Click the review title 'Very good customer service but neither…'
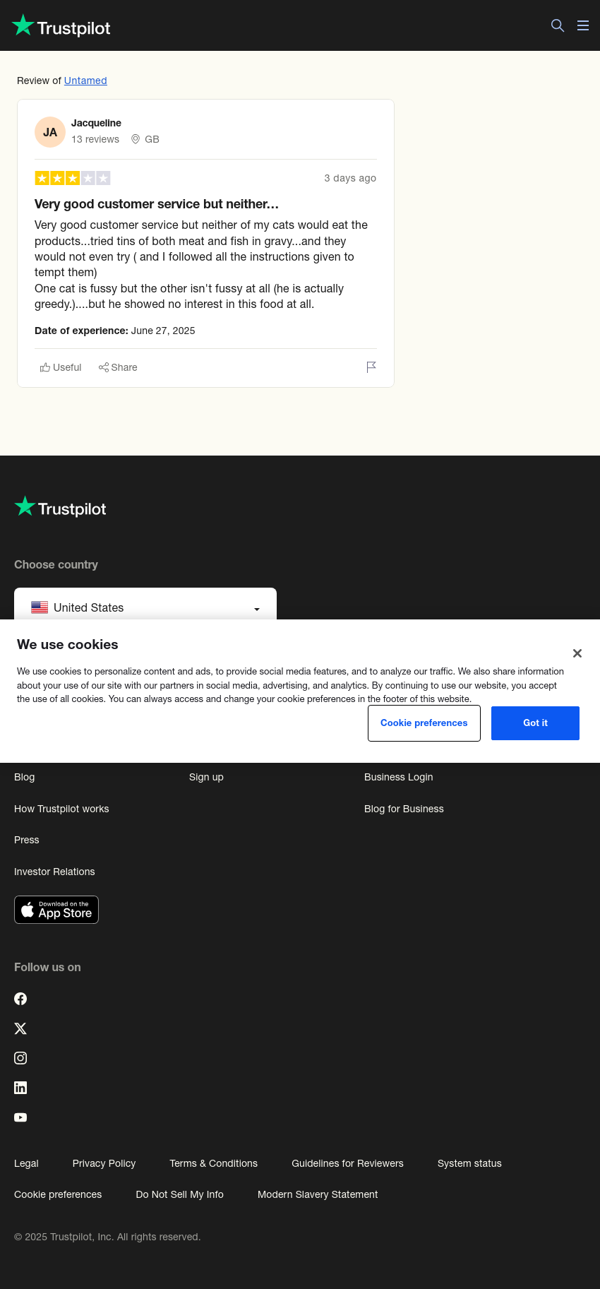Screen dimensions: 600x1289 click(x=157, y=204)
